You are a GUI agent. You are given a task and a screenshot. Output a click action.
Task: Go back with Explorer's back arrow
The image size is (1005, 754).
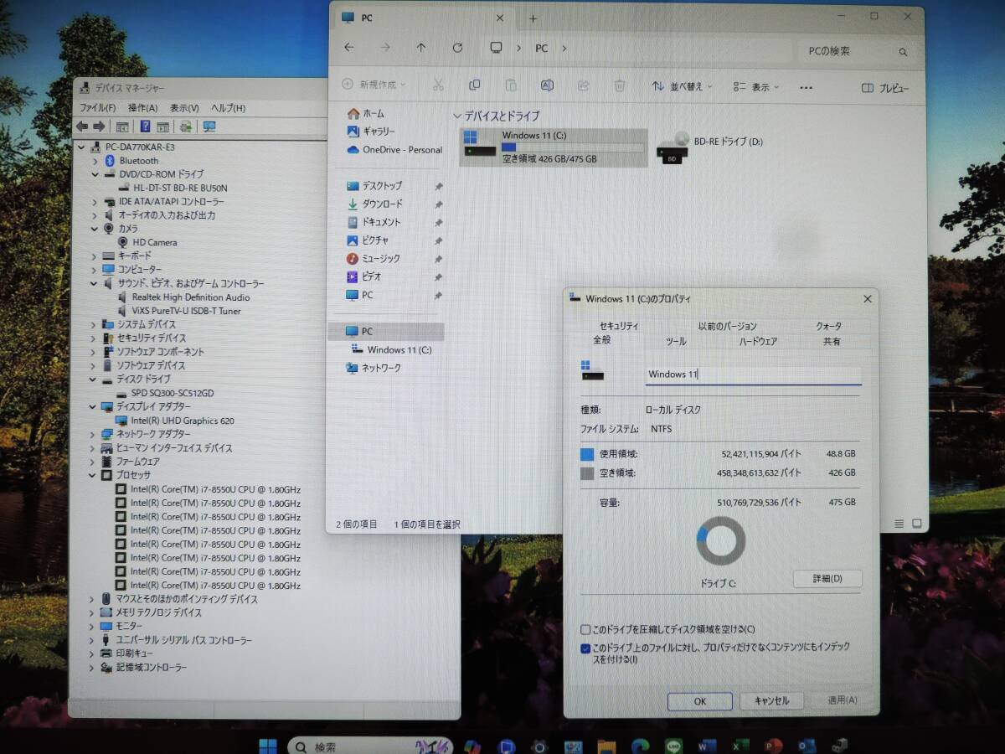pyautogui.click(x=349, y=48)
